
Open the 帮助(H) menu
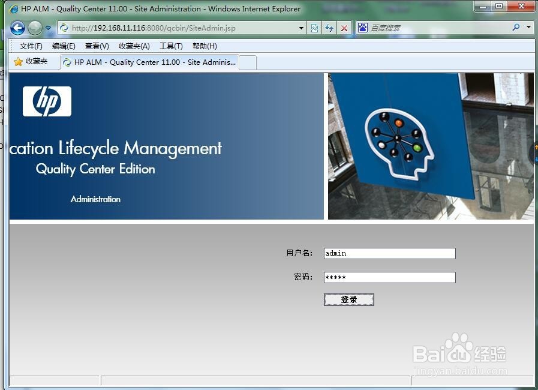click(x=205, y=46)
